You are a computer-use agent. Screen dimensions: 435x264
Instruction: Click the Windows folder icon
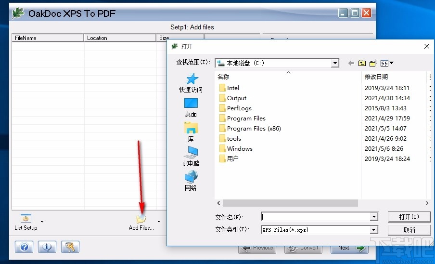[222, 149]
